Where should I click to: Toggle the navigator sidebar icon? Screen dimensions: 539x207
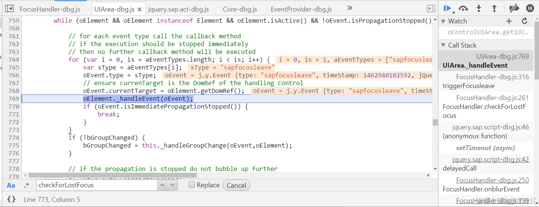9,9
